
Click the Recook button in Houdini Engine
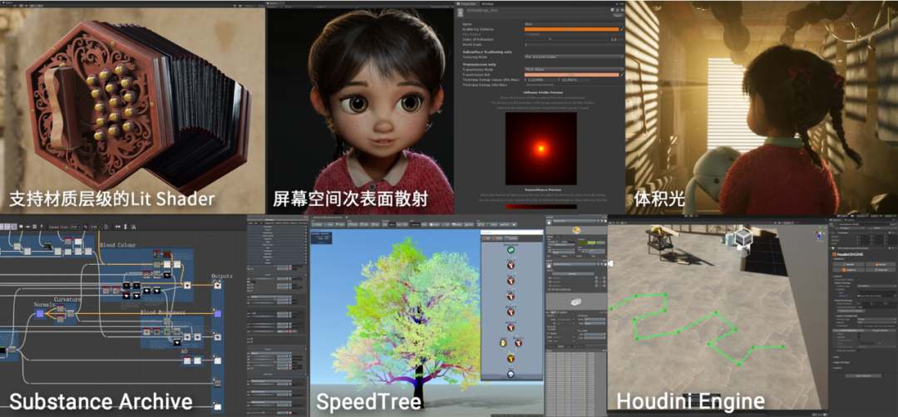click(x=881, y=264)
